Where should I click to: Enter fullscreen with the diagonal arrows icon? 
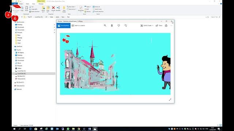click(170, 100)
